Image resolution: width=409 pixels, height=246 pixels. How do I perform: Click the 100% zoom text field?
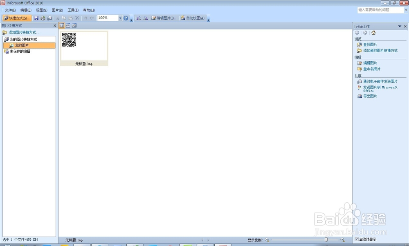tap(108, 18)
